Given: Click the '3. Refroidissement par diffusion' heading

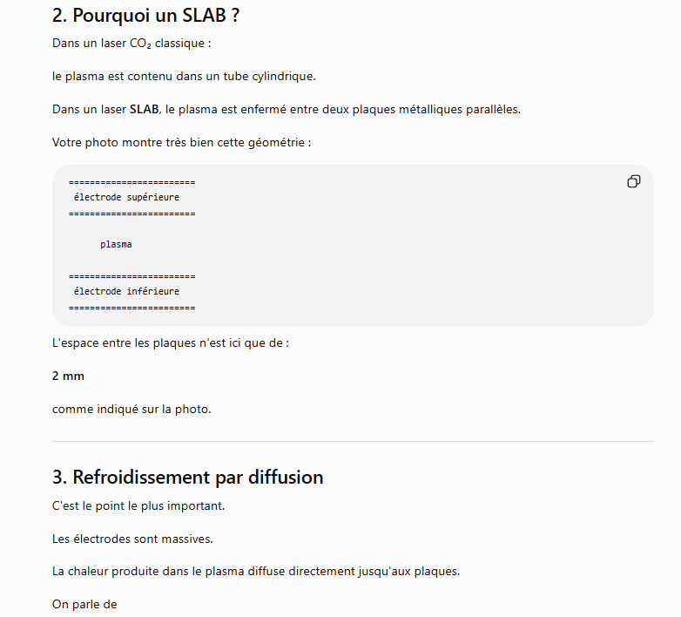Looking at the screenshot, I should (x=187, y=477).
